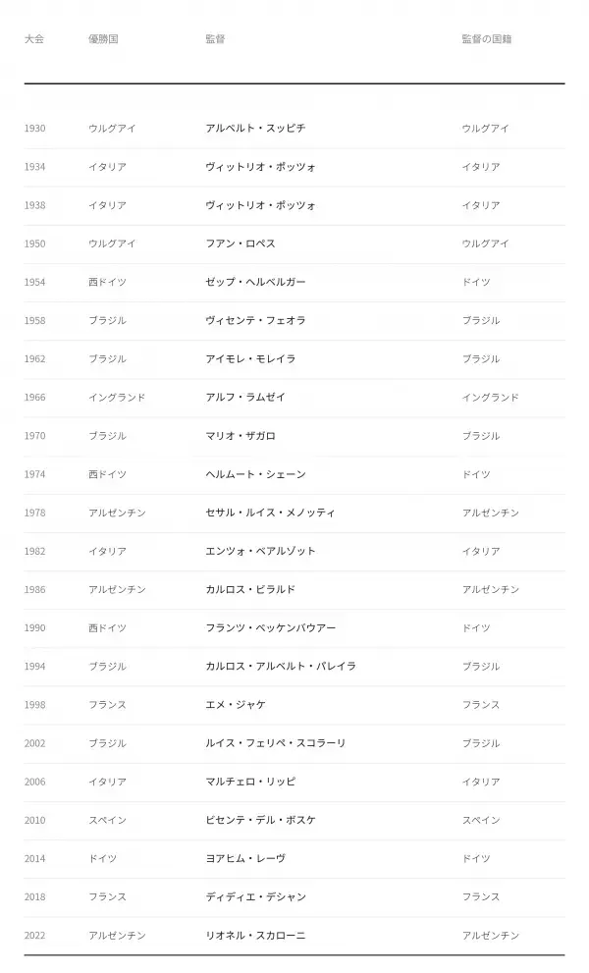Click the 大会 column header
This screenshot has height=973, width=589.
pos(34,39)
